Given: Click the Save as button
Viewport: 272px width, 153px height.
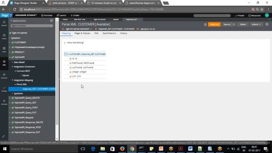Looking at the screenshot, I should pyautogui.click(x=227, y=25).
